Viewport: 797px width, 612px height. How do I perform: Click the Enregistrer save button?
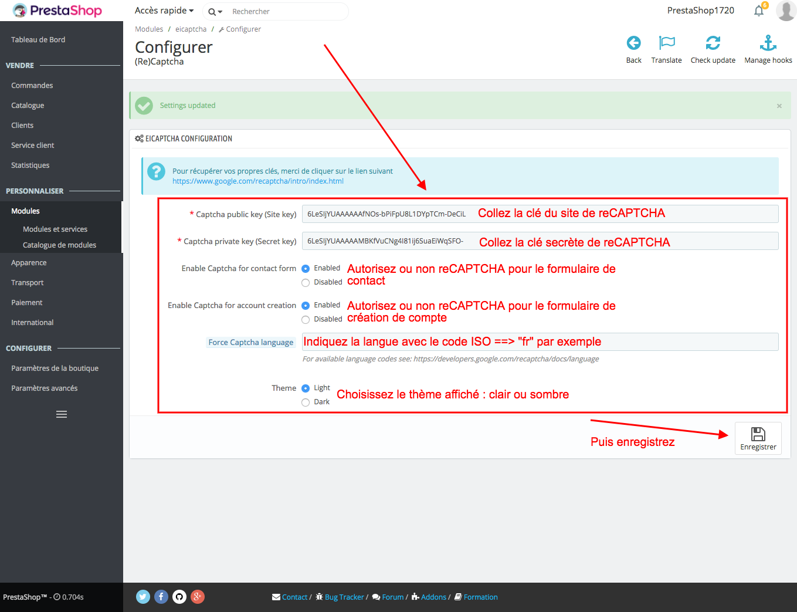point(758,438)
